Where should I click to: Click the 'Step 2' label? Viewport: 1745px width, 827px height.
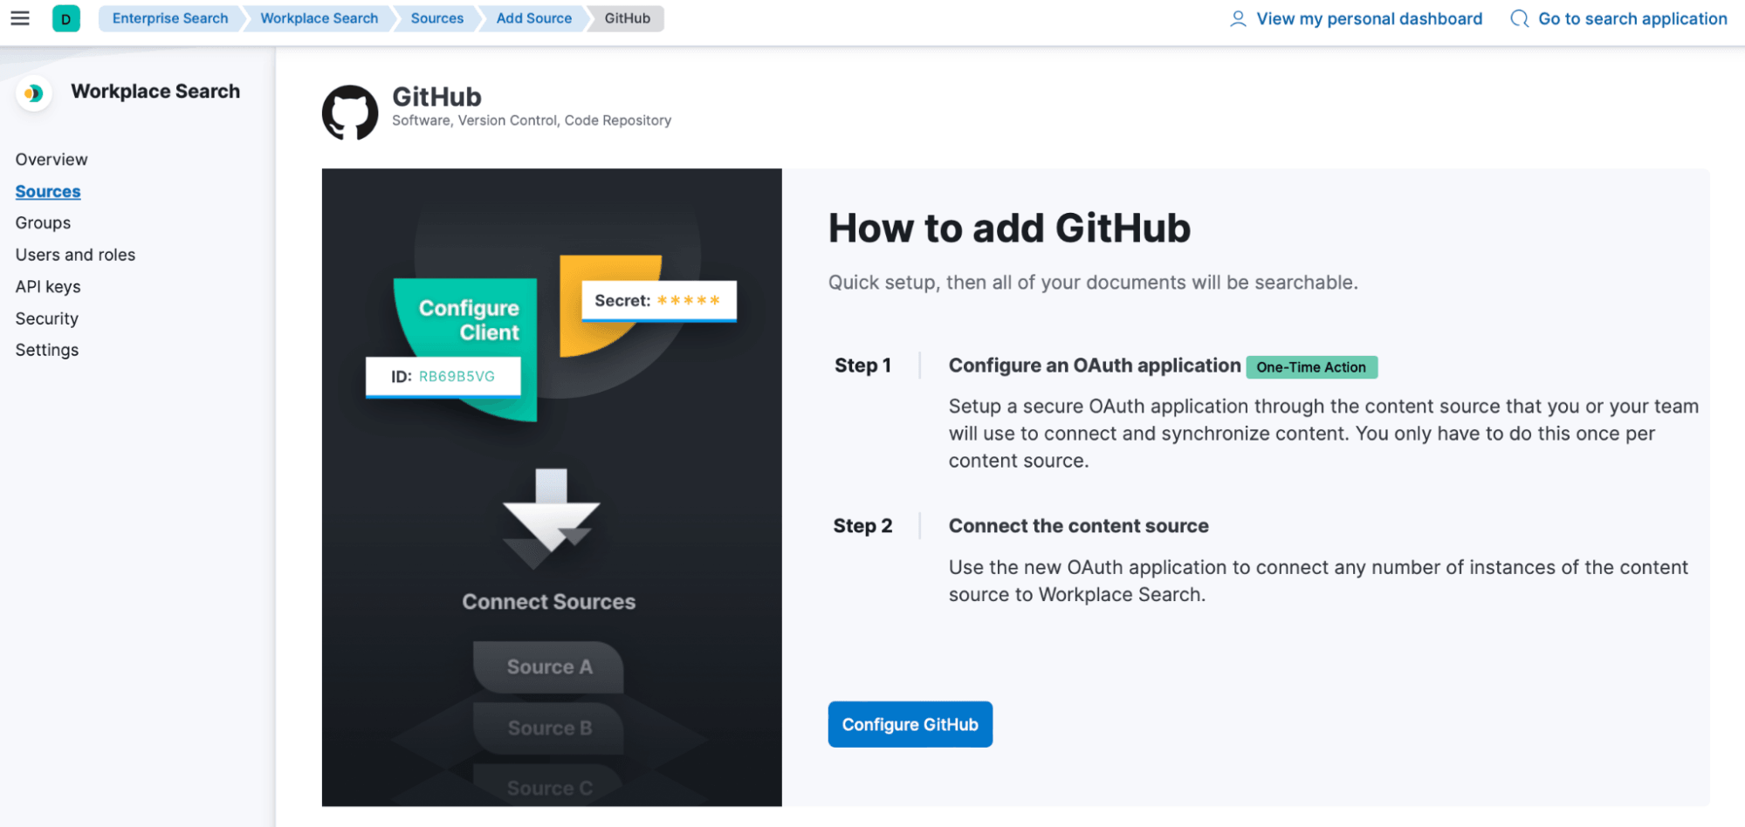[x=862, y=526]
